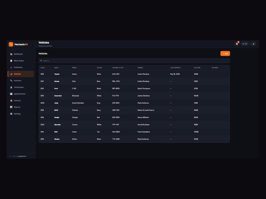
Task: Open the Dashboard menu item label
Action: pos(18,54)
